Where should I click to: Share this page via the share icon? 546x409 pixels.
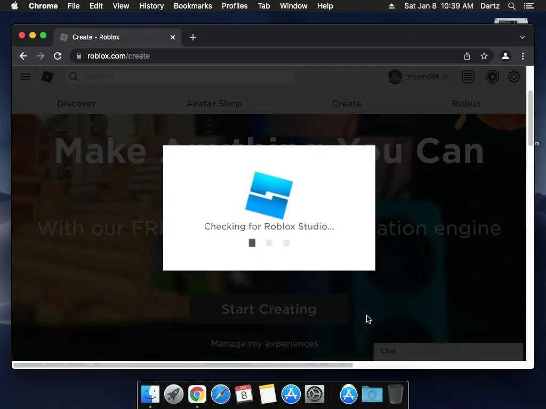467,56
